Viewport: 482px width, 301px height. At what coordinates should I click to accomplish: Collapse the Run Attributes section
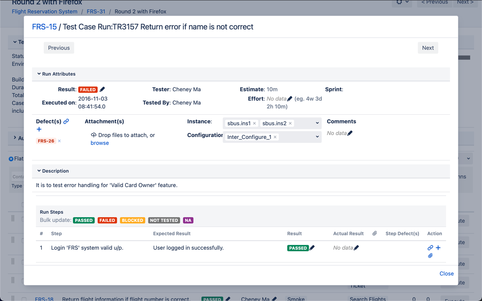[x=39, y=74]
